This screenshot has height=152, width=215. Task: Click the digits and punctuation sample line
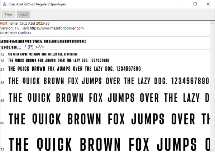(x=22, y=47)
